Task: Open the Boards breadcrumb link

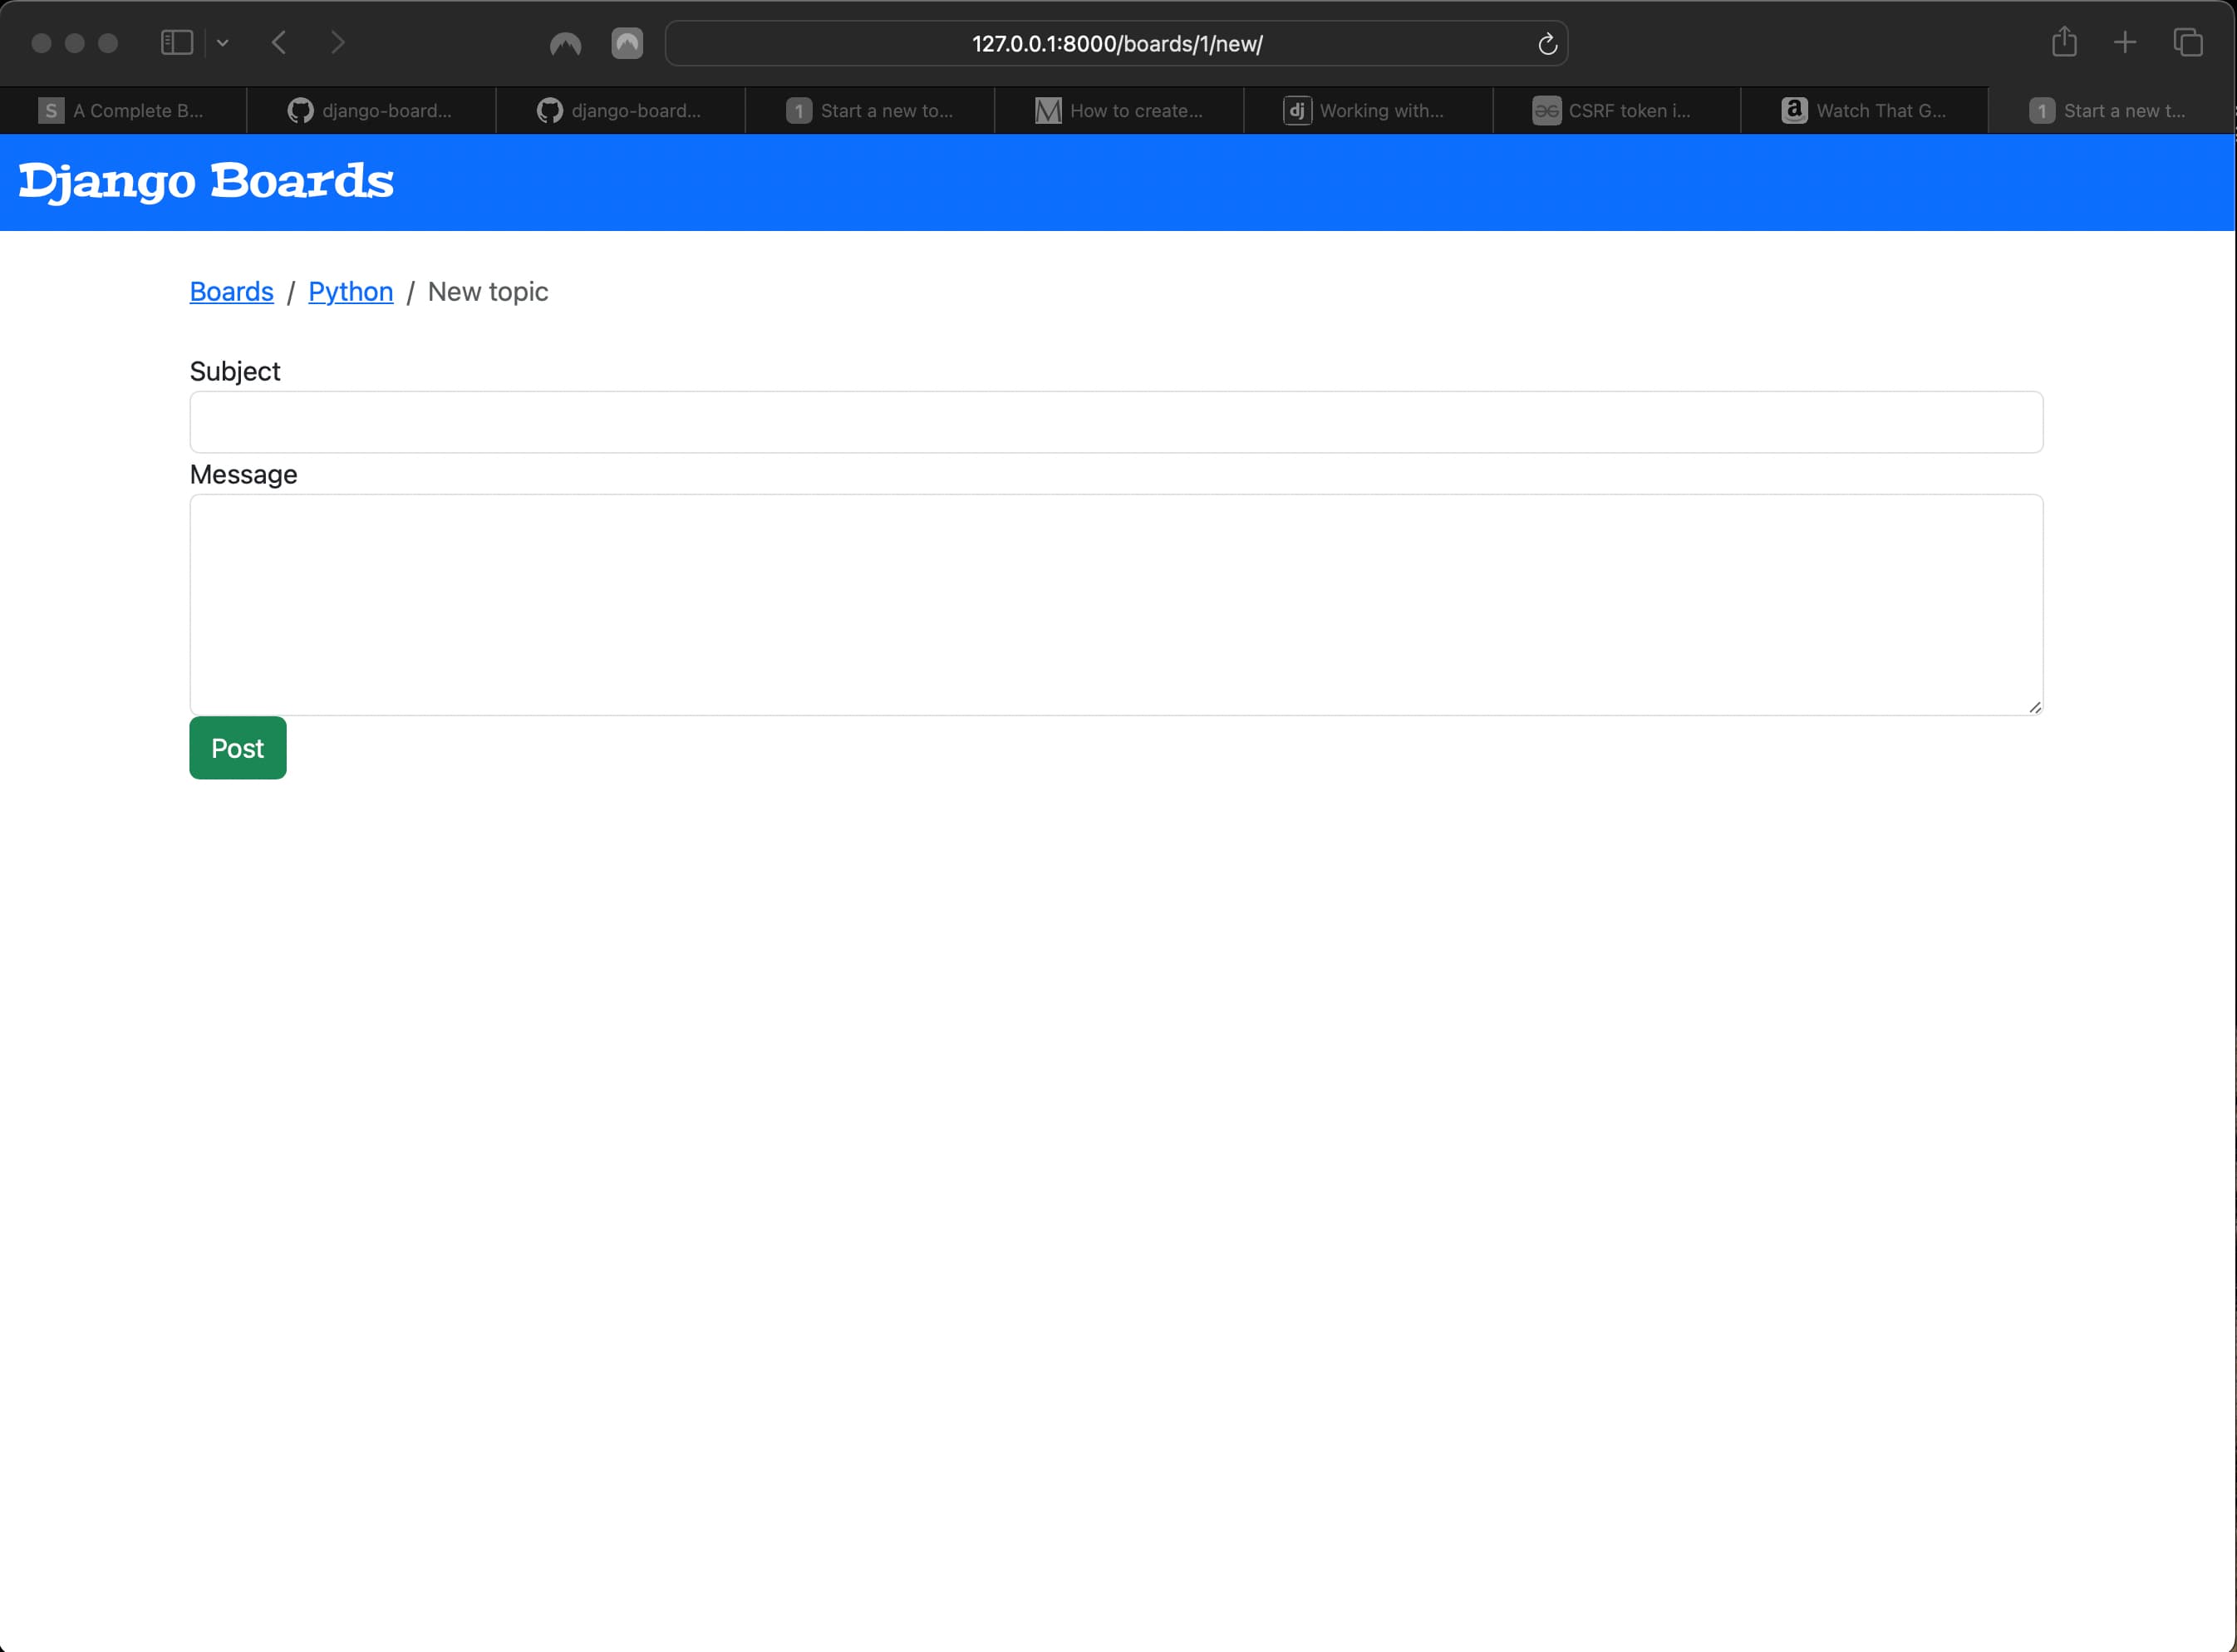Action: pos(232,292)
